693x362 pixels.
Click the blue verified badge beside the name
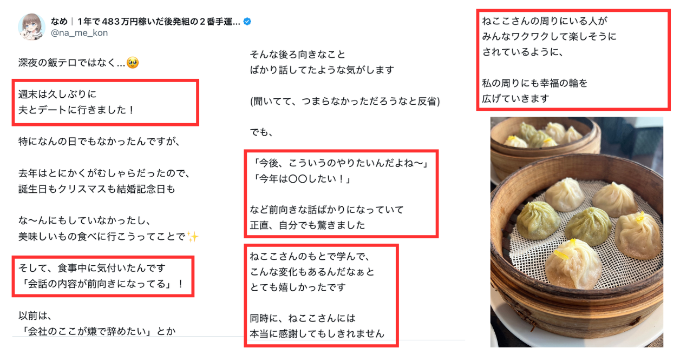click(247, 22)
